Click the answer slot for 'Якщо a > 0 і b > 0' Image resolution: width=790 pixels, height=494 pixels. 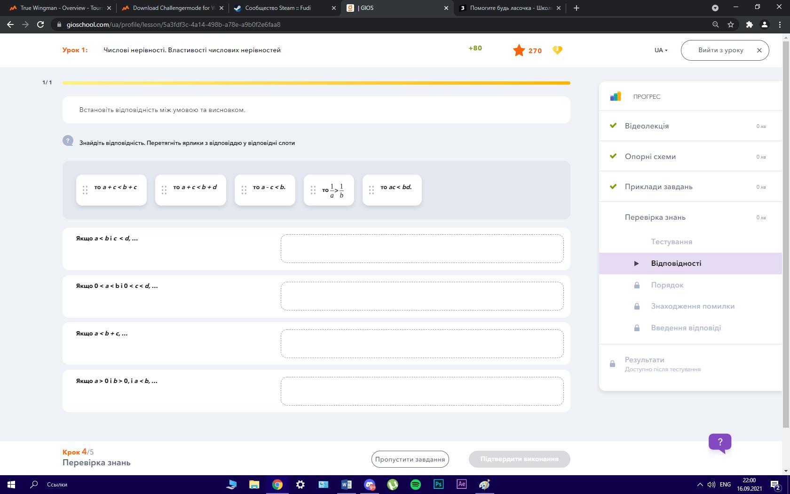point(422,391)
